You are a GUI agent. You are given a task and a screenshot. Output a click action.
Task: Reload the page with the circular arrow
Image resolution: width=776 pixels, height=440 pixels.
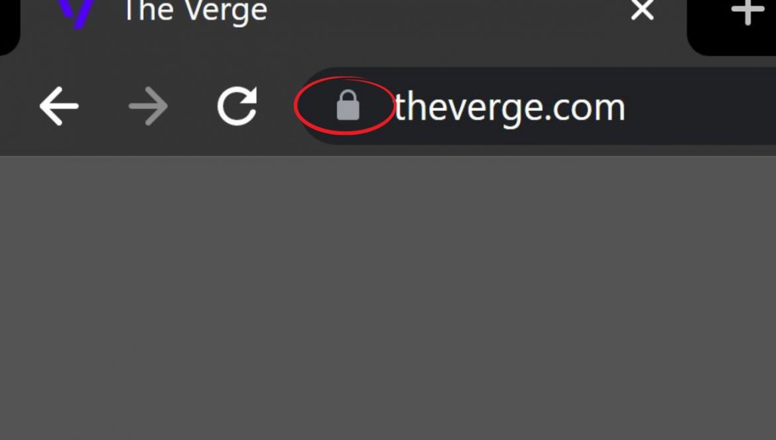click(x=237, y=106)
